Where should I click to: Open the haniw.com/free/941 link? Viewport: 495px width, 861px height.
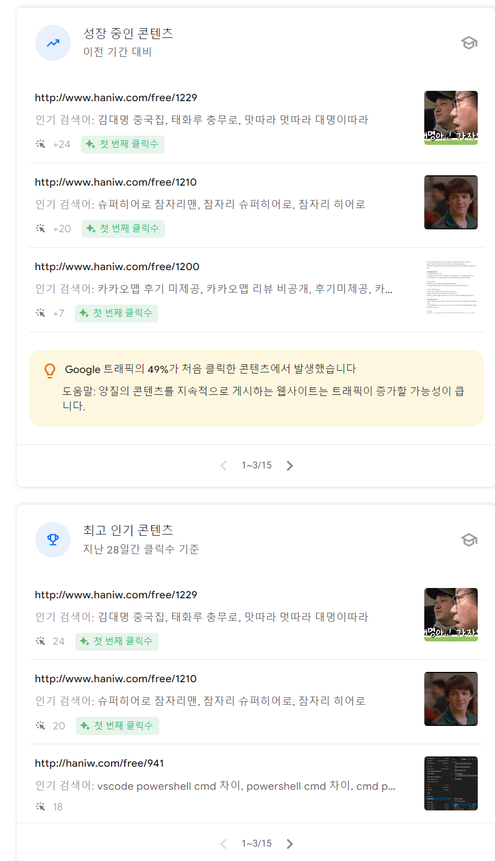click(99, 763)
